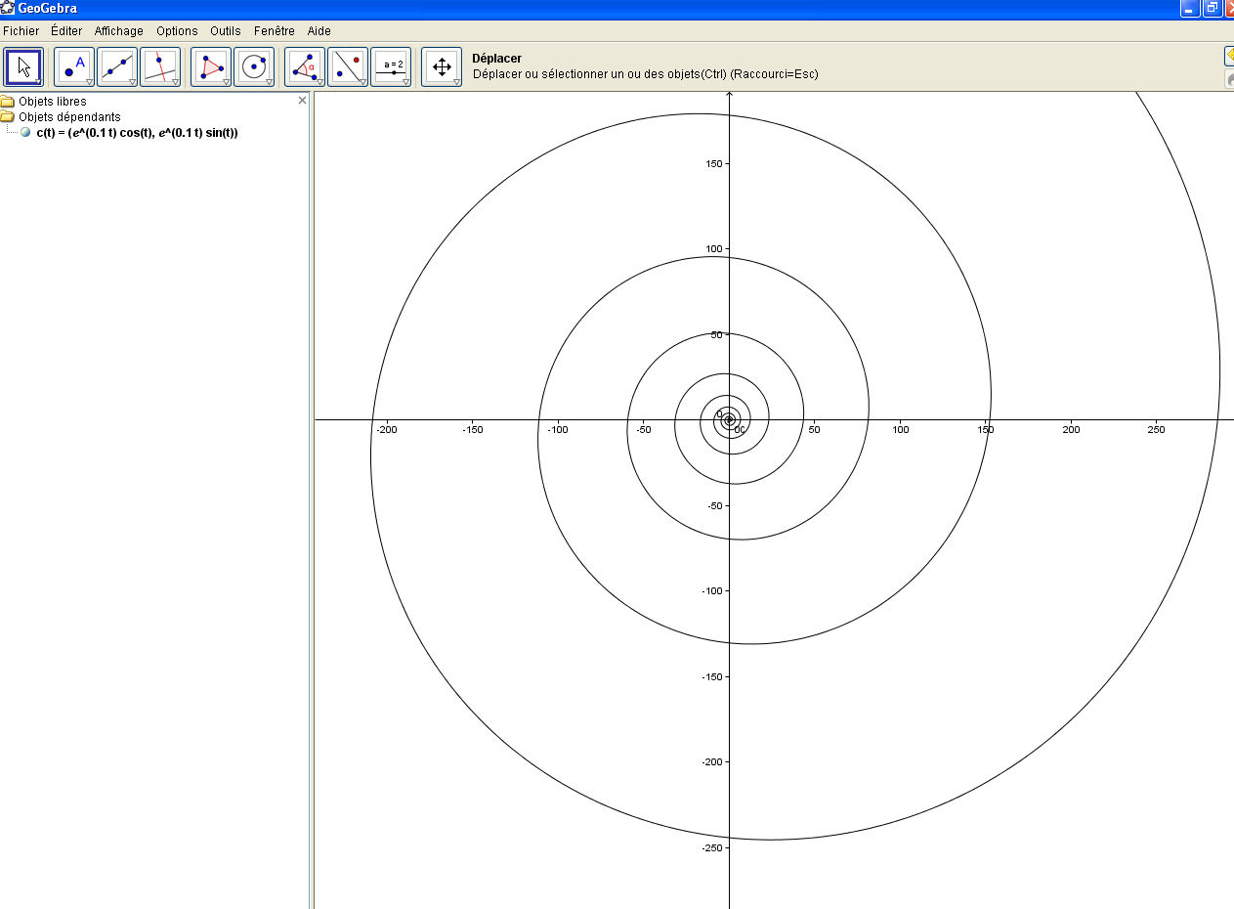Screen dimensions: 1234x909
Task: Toggle visibility bullet of curve c(t)
Action: pyautogui.click(x=25, y=133)
